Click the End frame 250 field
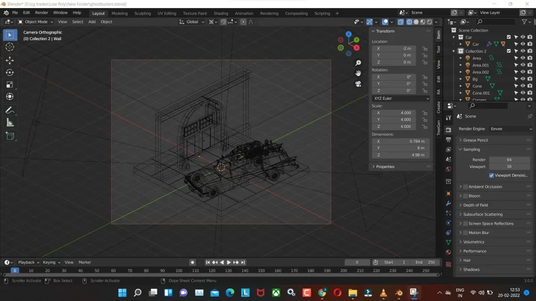 (425, 262)
